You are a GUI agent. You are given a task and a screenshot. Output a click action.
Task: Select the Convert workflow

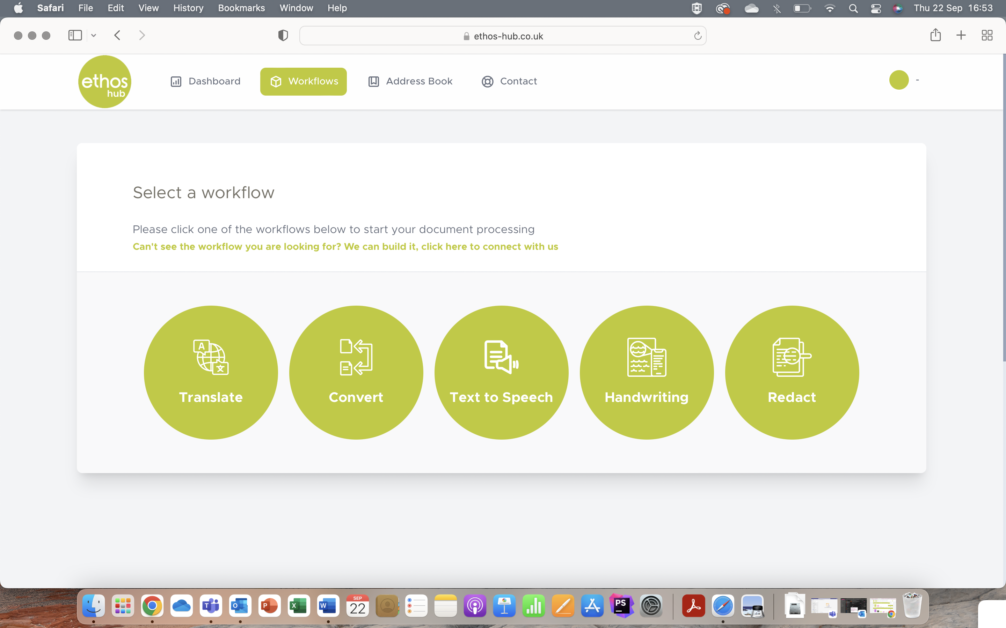pos(356,372)
